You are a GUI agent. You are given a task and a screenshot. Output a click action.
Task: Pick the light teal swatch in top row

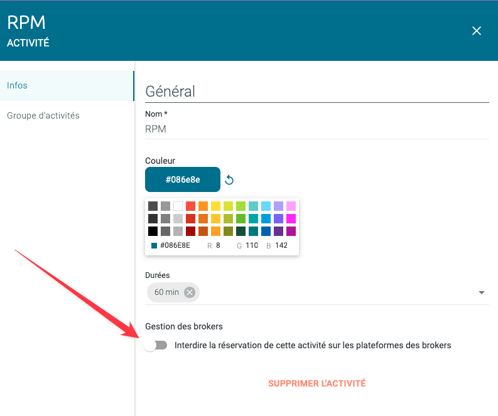pyautogui.click(x=254, y=206)
